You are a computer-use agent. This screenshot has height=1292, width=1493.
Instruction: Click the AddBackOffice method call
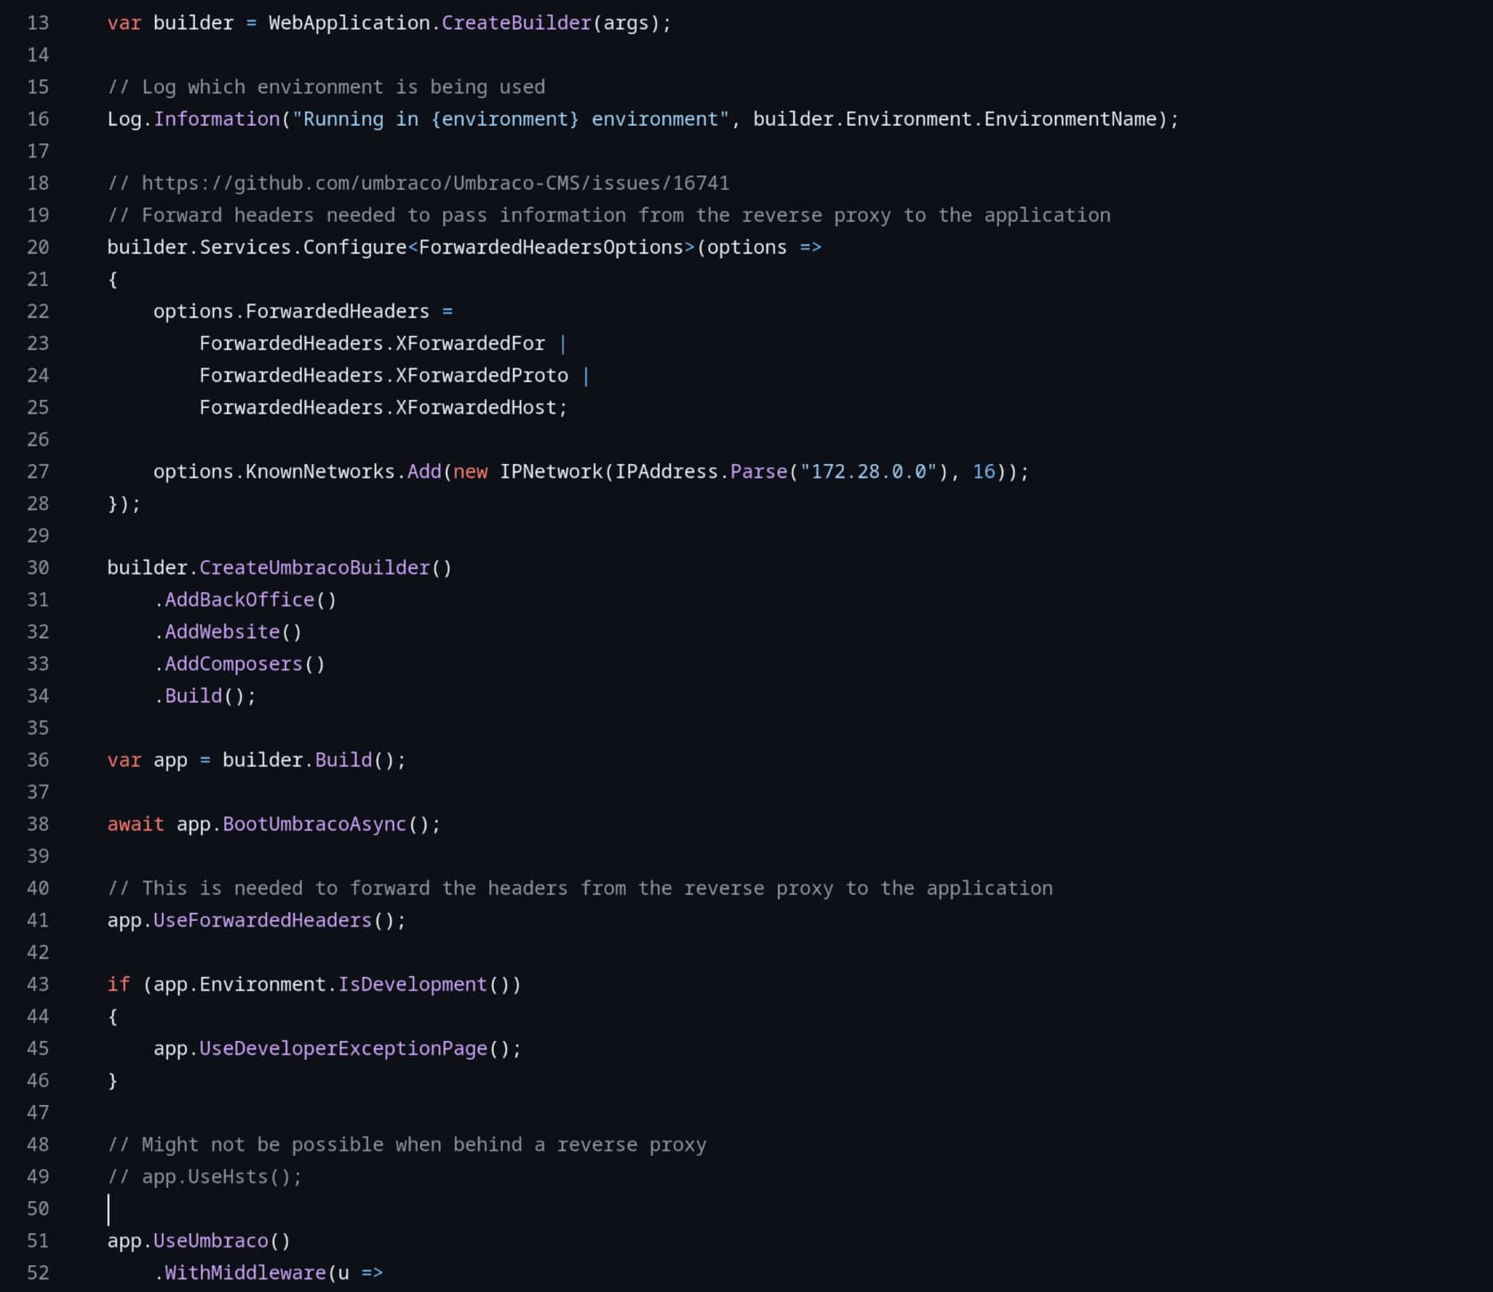pyautogui.click(x=239, y=600)
